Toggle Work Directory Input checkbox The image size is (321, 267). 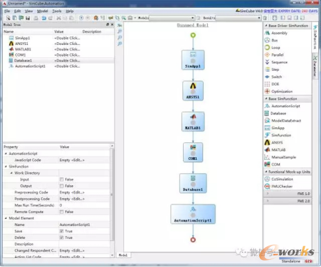coord(62,179)
